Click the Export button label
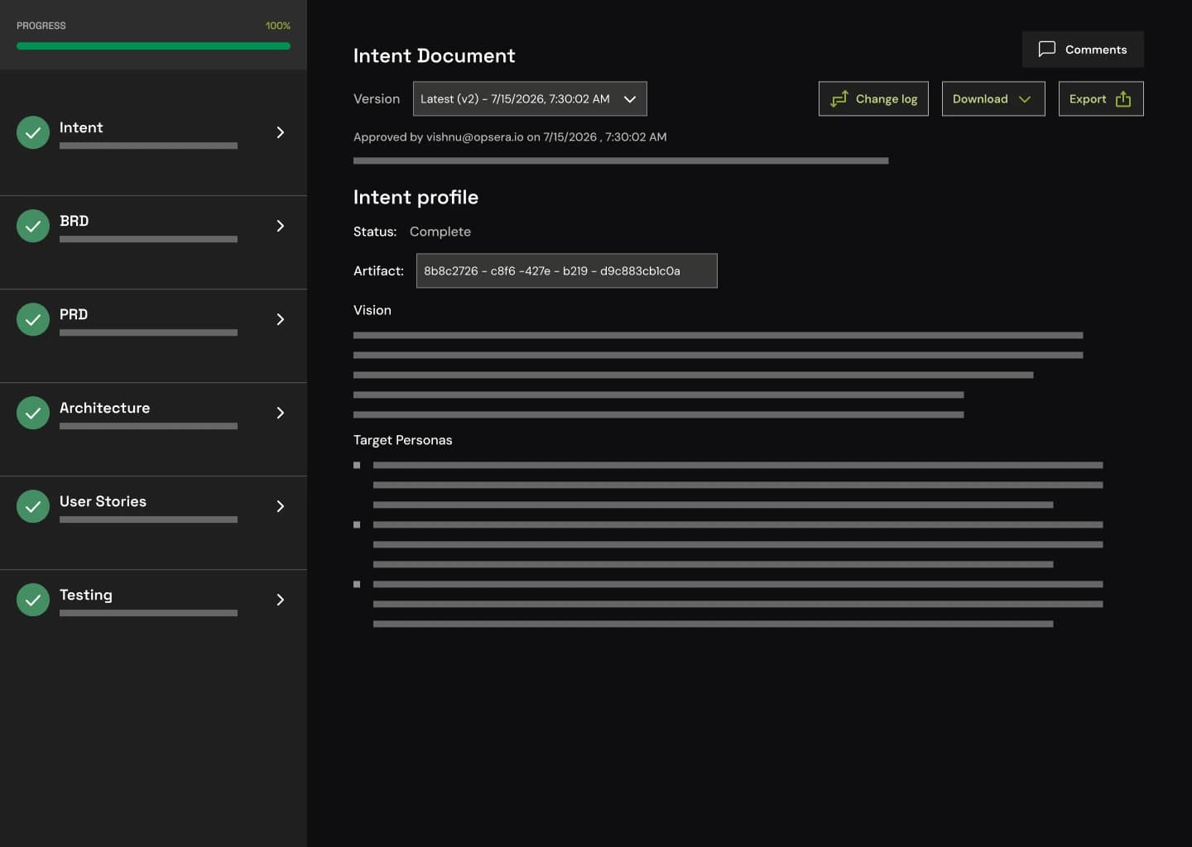Screen dimensions: 1192x847 click(1088, 98)
